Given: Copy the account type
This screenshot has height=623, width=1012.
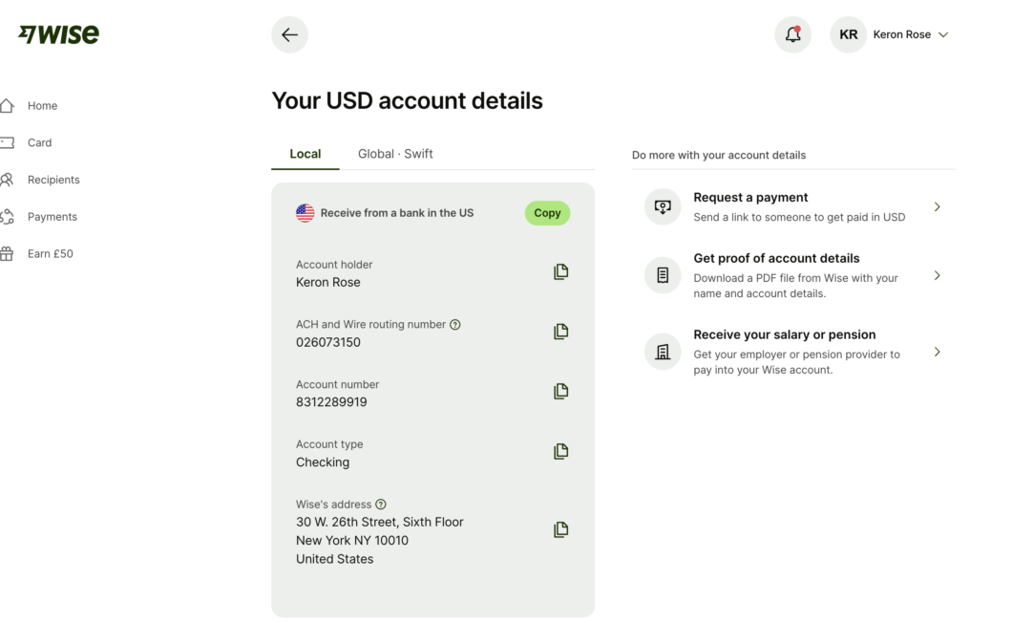Looking at the screenshot, I should (560, 451).
